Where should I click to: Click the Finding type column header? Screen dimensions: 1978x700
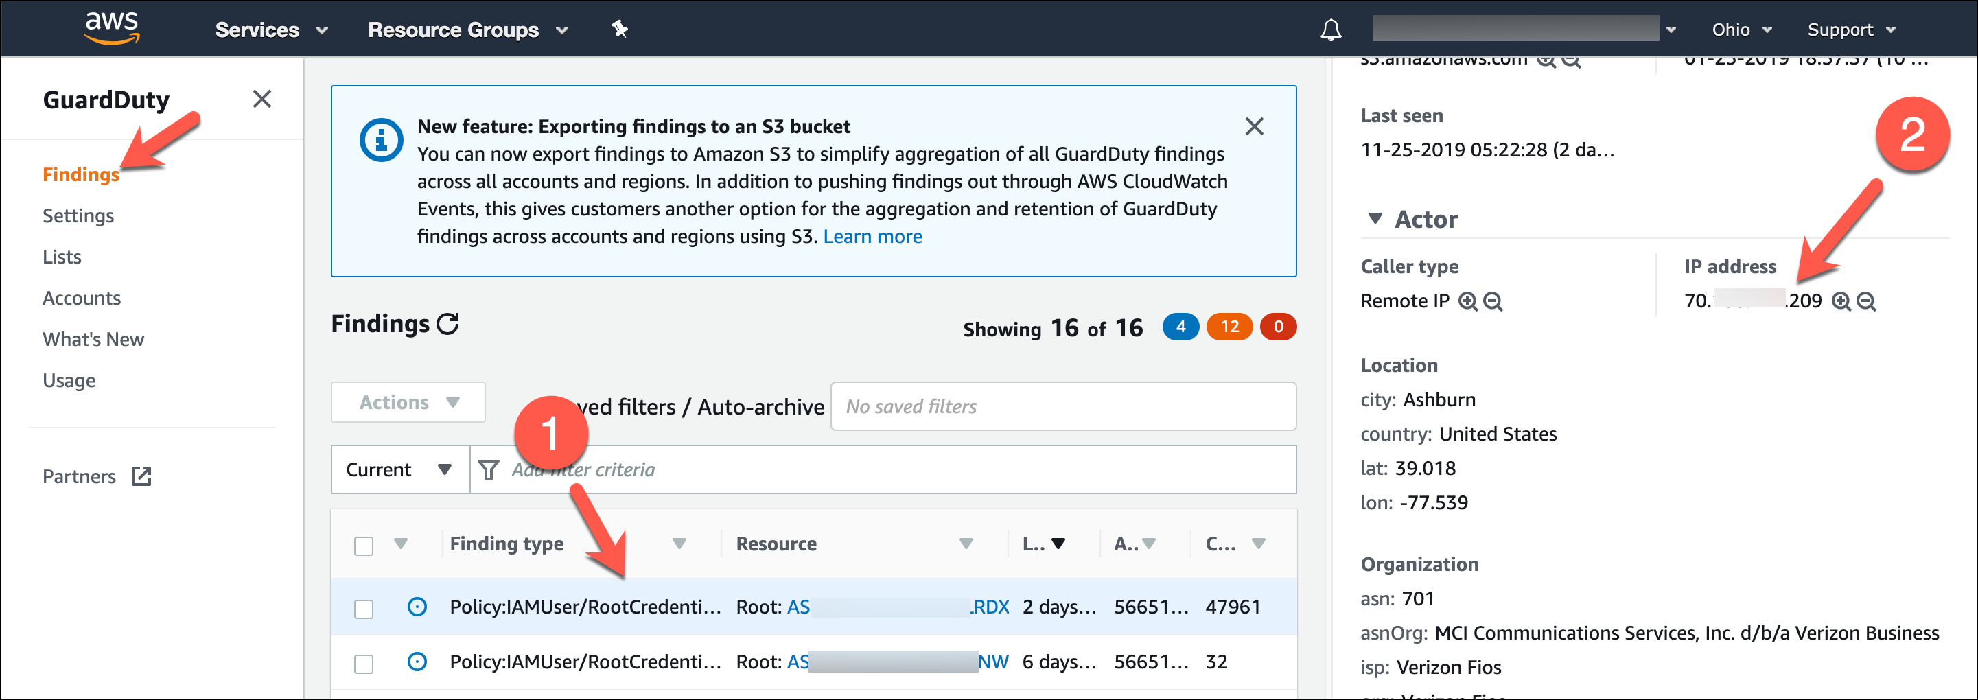pos(506,544)
